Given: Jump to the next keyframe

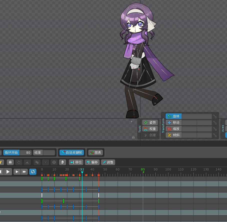Looking at the screenshot, I should [x=17, y=172].
